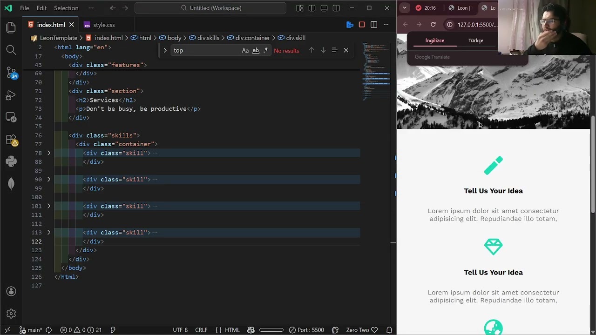Click the notifications bell in status bar
The height and width of the screenshot is (335, 596).
pyautogui.click(x=389, y=330)
